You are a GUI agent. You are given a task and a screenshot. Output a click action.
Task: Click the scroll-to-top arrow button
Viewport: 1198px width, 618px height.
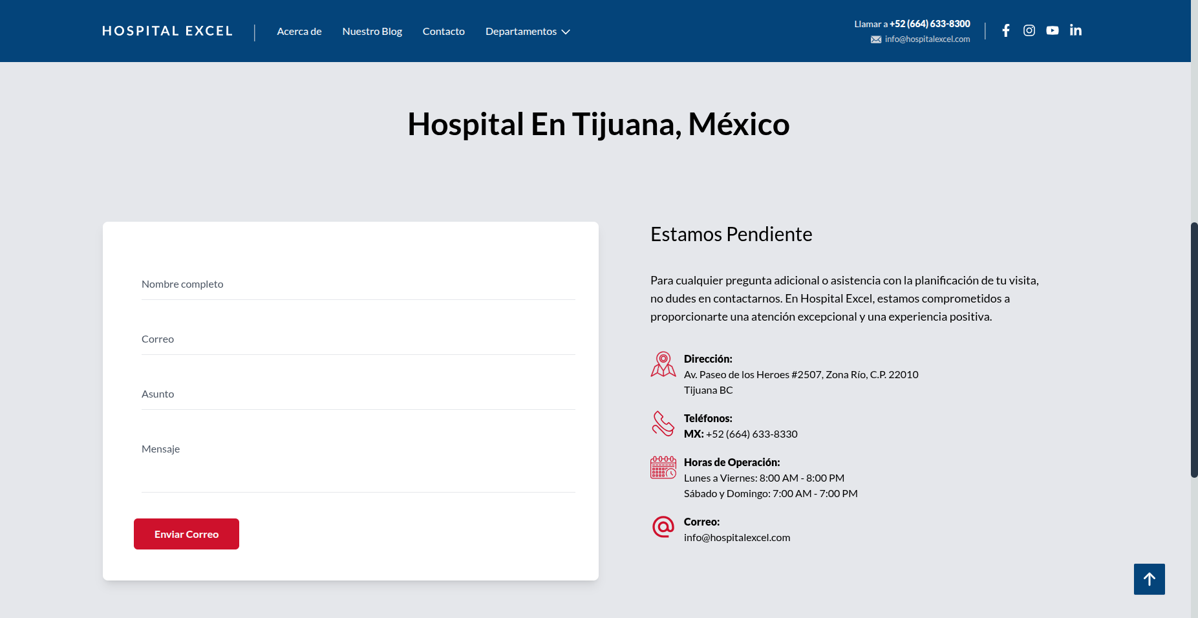1149,579
